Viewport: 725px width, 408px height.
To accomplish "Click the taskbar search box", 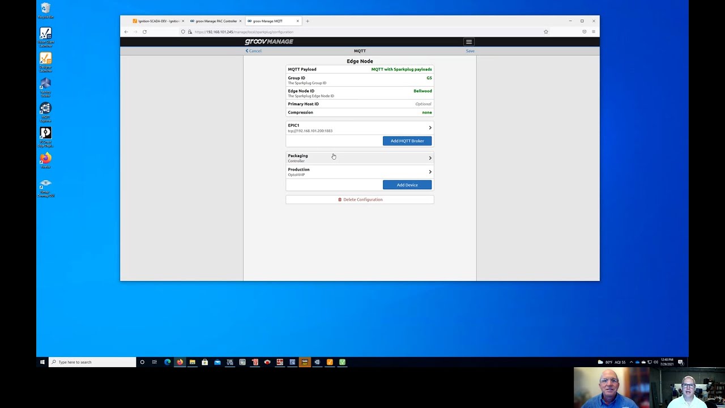I will point(92,362).
